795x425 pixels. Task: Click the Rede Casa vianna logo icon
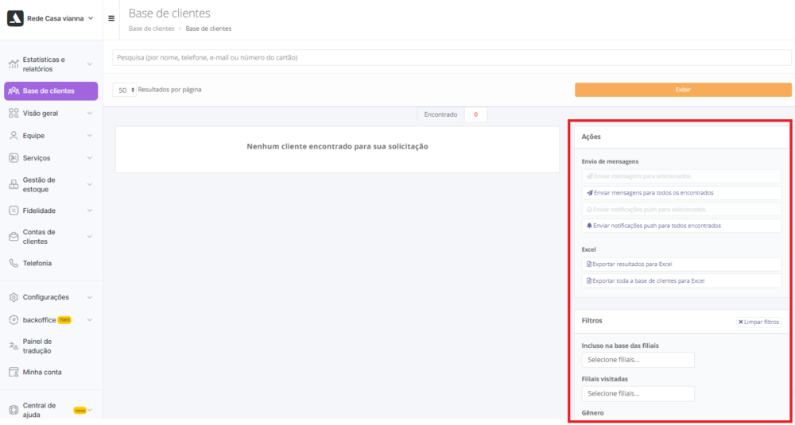pyautogui.click(x=15, y=18)
